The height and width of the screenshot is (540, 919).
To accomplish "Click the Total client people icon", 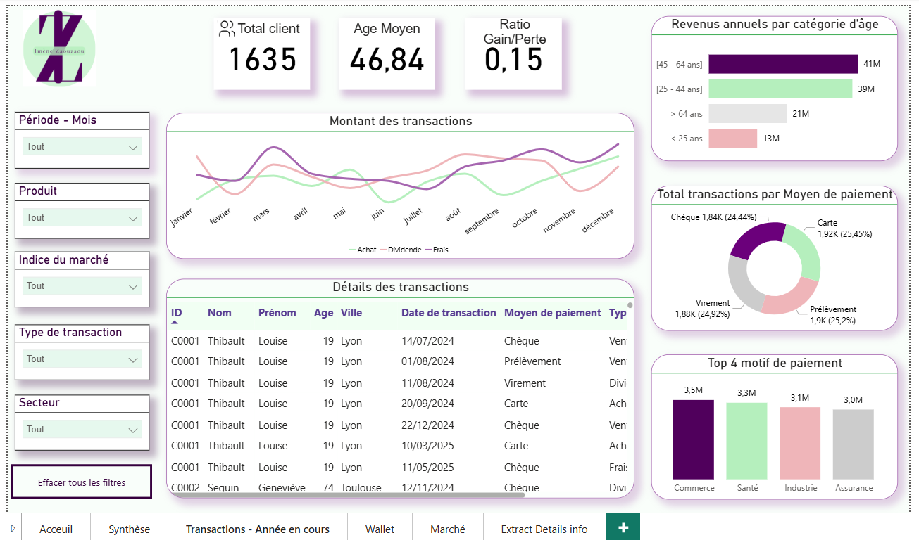I will (x=227, y=29).
